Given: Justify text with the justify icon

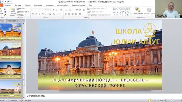Looking at the screenshot, I should click(x=76, y=14).
